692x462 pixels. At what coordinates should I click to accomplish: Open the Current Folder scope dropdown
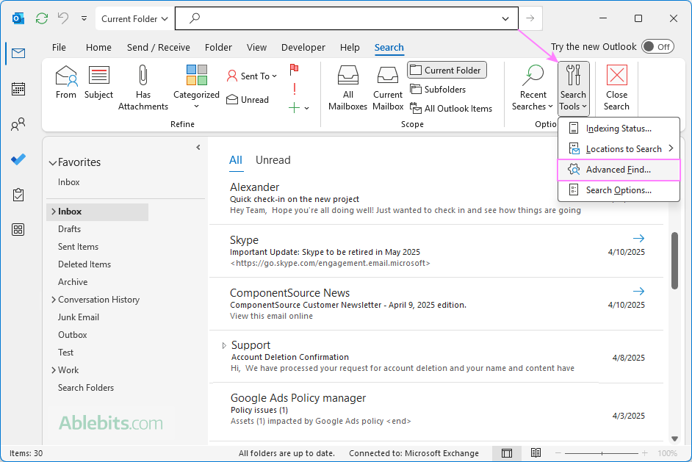coord(135,18)
